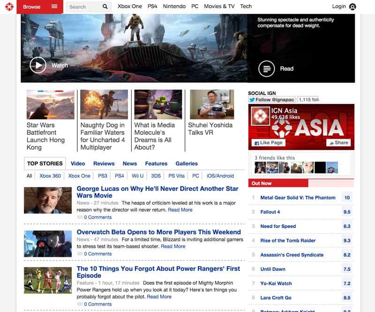The image size is (375, 312).
Task: Open the Movies & TV section
Action: [218, 7]
